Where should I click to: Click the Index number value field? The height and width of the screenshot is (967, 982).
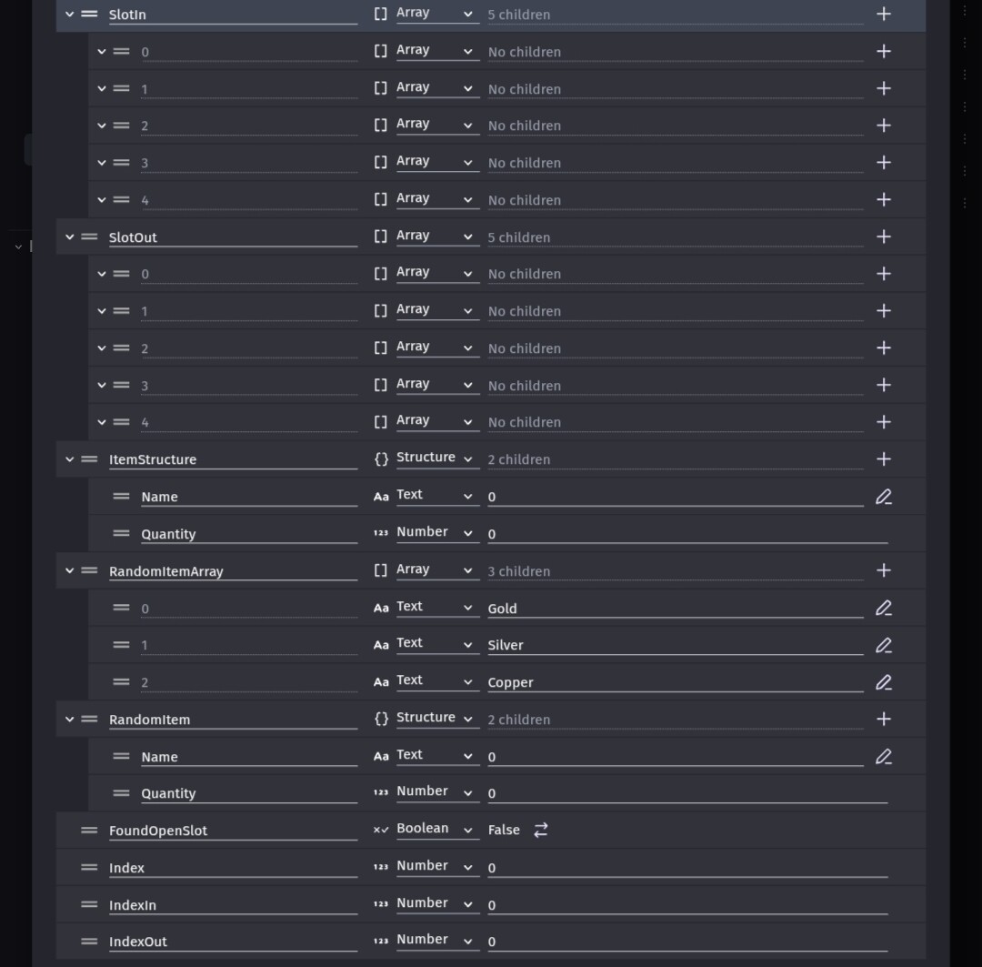point(686,868)
